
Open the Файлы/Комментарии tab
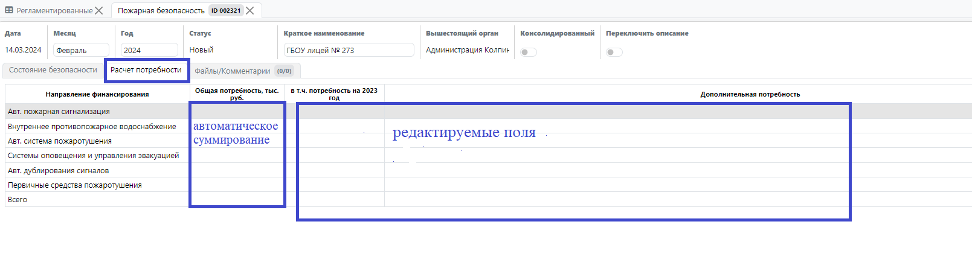[x=233, y=71]
